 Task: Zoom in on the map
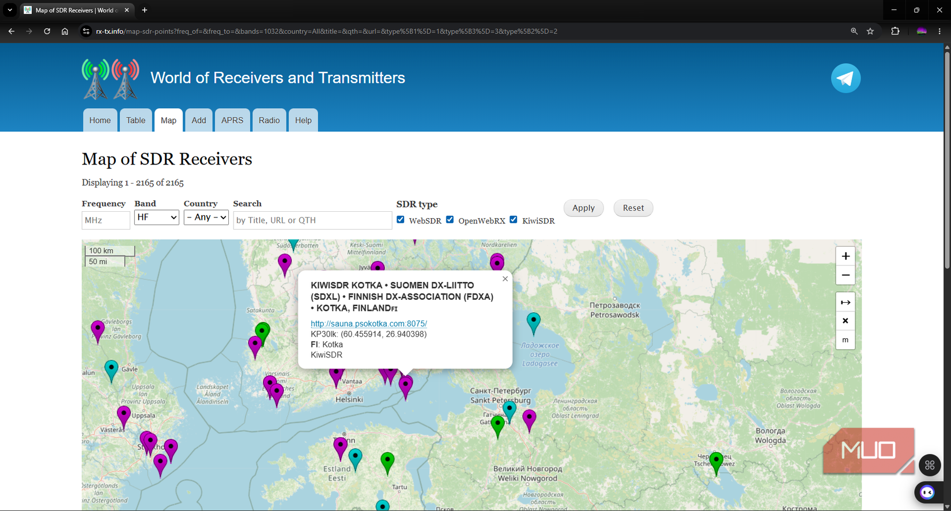coord(846,256)
